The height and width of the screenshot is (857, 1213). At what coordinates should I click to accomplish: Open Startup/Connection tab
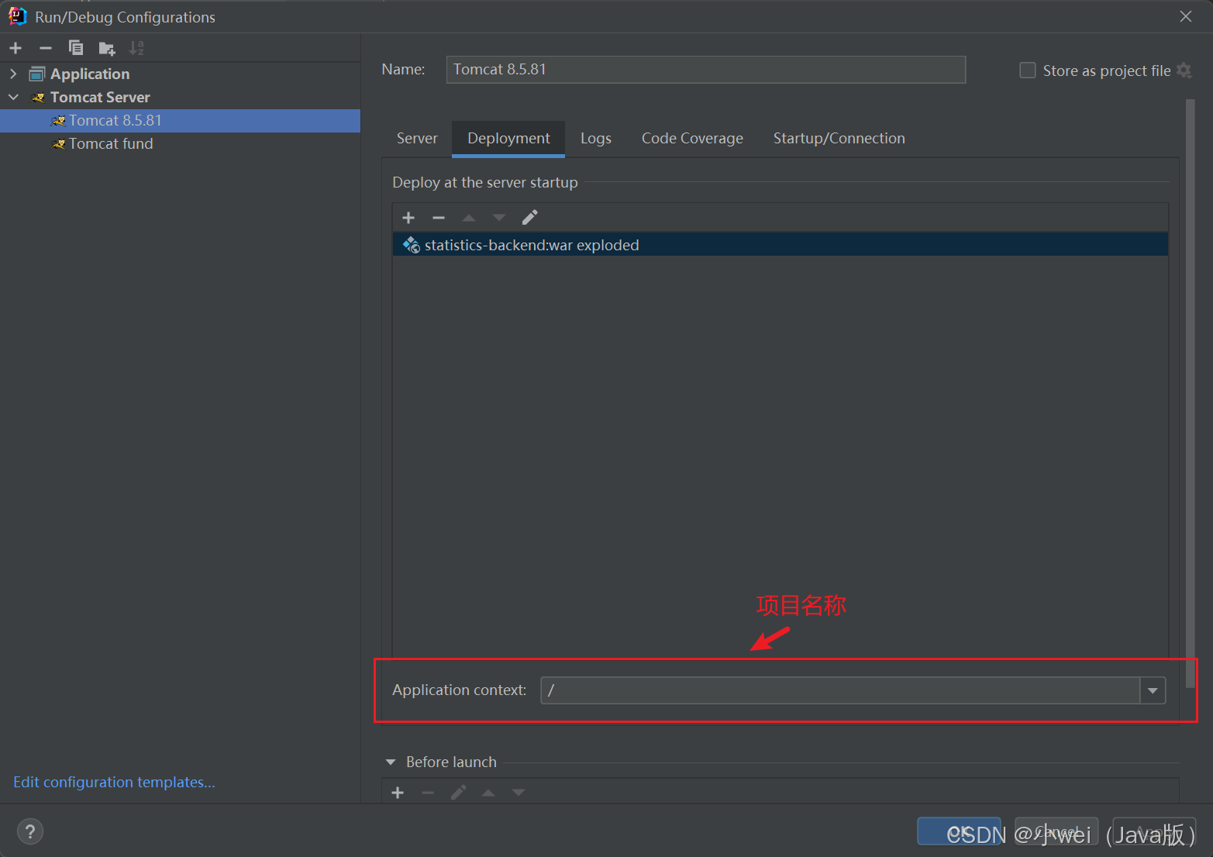pos(839,138)
